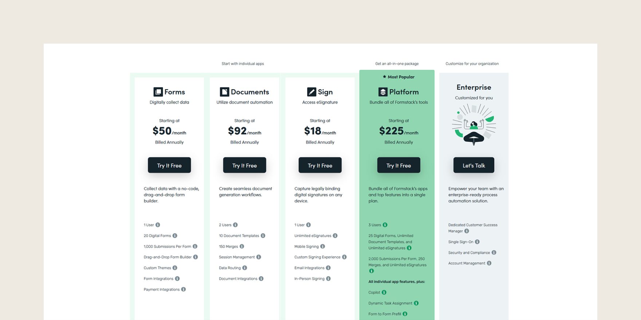Show info for Unlimited eSignatures in Platform

(x=409, y=248)
